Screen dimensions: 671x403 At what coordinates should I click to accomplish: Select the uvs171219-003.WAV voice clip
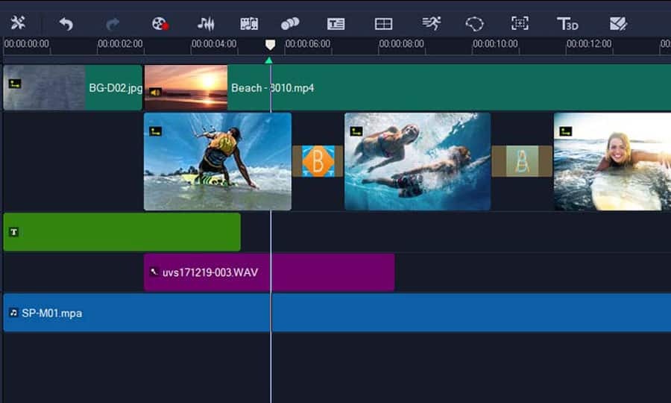click(x=269, y=272)
